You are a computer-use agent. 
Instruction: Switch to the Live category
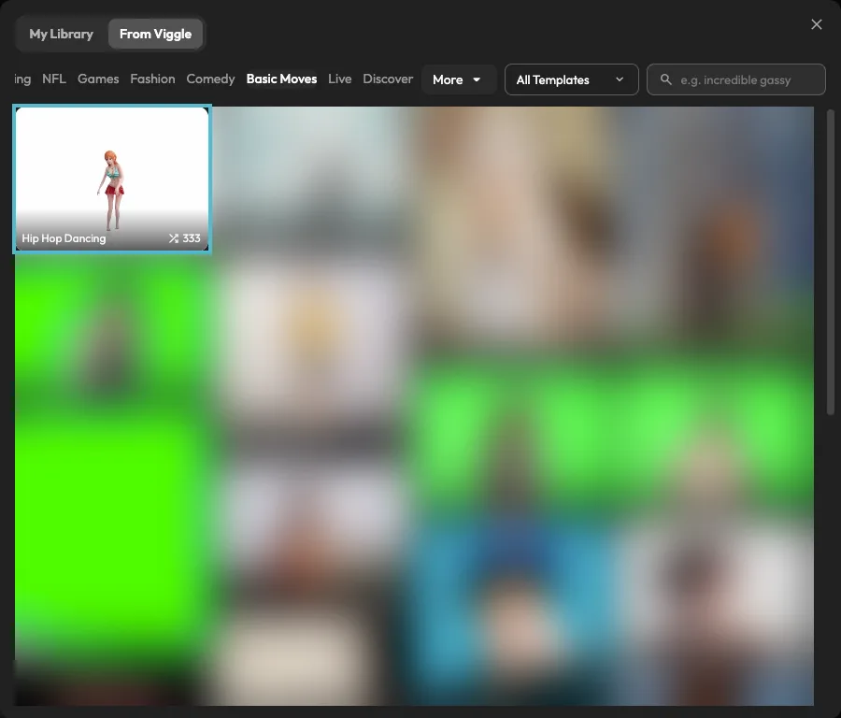pos(339,79)
